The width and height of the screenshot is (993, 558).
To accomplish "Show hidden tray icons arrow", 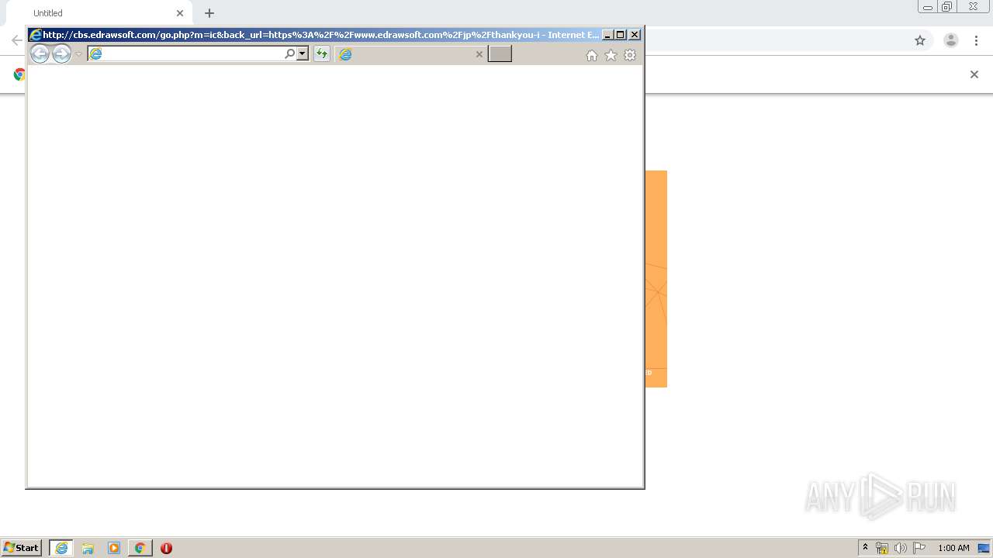I will point(866,547).
